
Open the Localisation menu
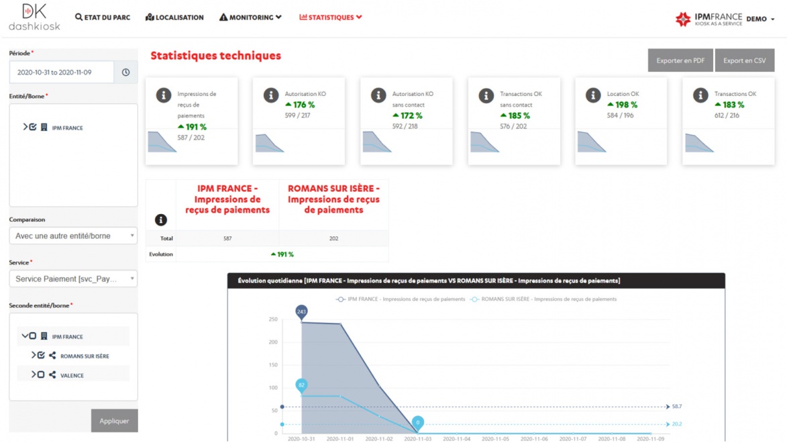174,17
